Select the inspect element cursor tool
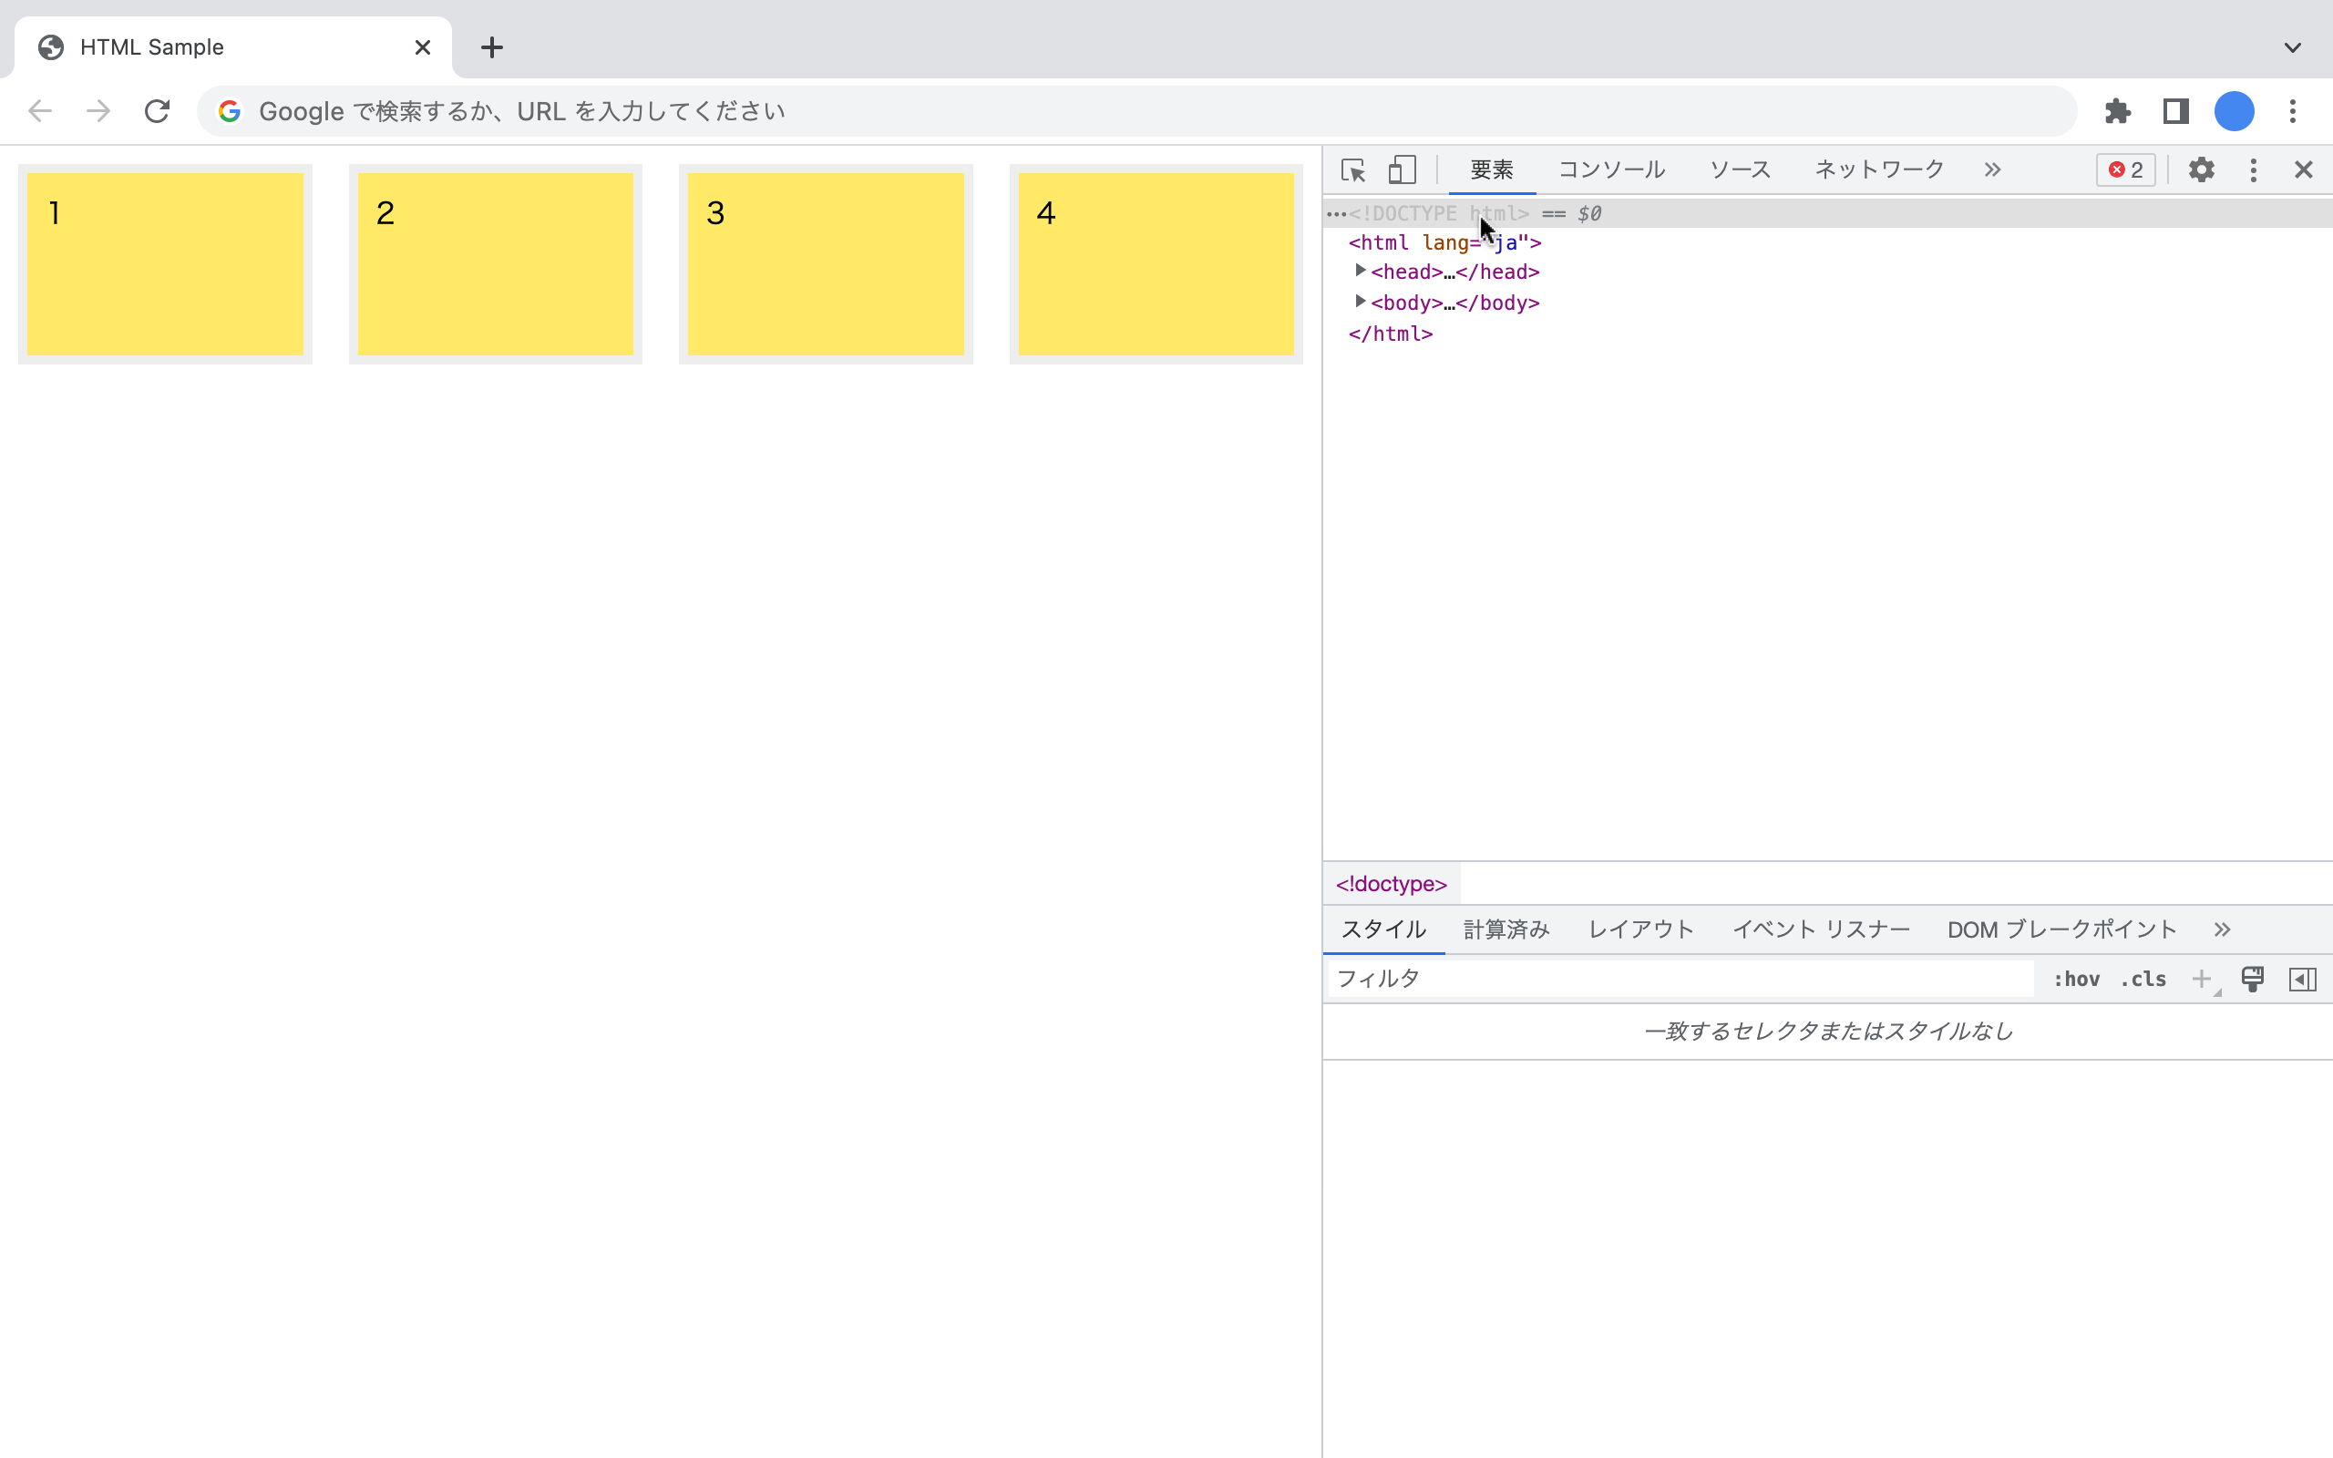Image resolution: width=2333 pixels, height=1458 pixels. 1352,169
